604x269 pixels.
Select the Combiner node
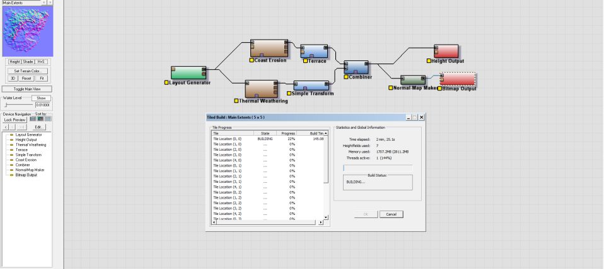[356, 67]
